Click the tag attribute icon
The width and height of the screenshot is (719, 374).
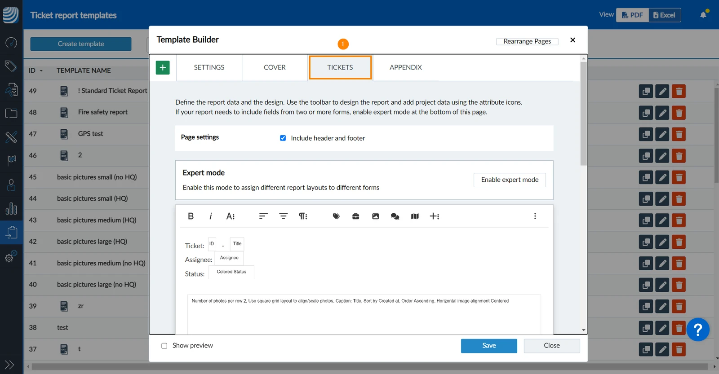point(336,216)
